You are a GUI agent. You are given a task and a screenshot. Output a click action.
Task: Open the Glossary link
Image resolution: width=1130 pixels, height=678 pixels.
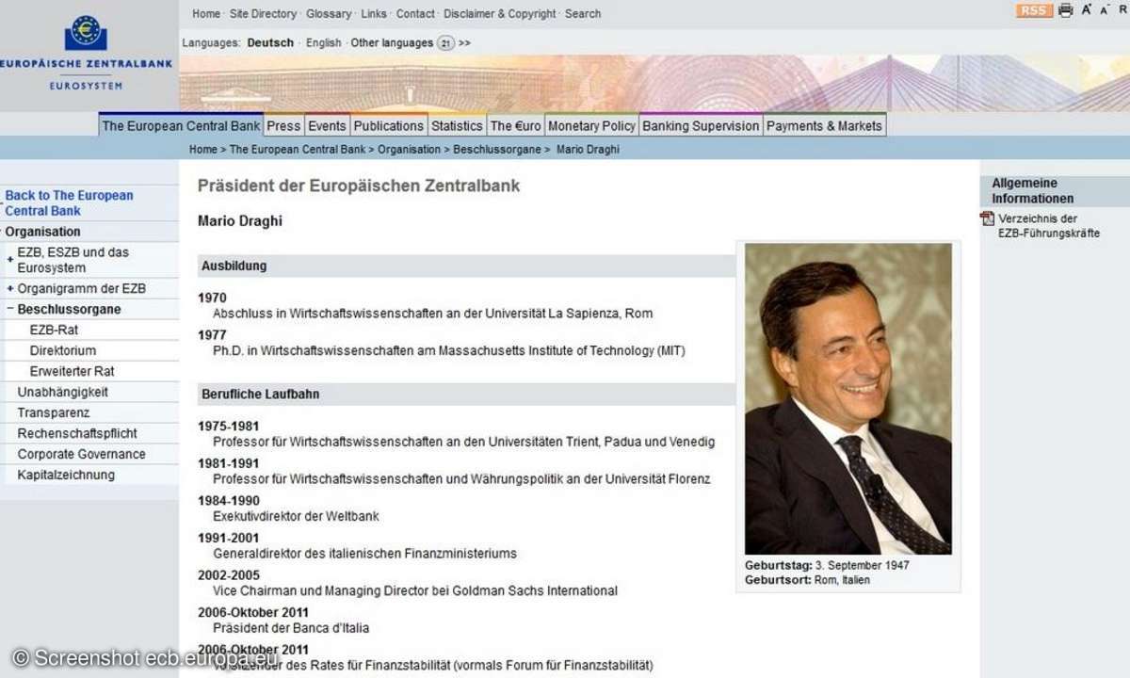[329, 14]
